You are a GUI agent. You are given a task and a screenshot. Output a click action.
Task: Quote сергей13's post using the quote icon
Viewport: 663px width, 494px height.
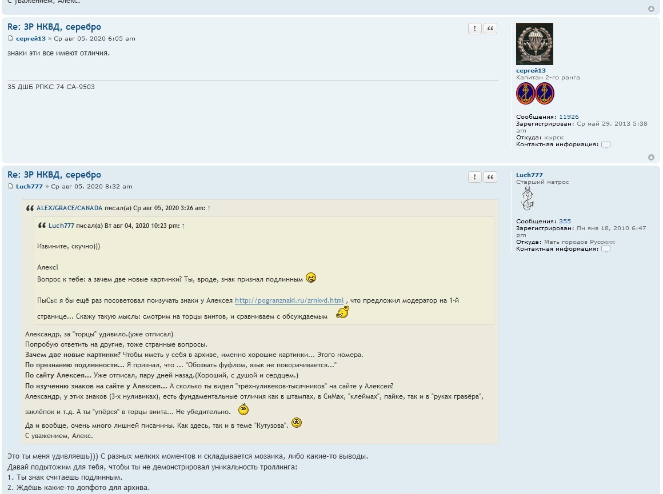[490, 29]
